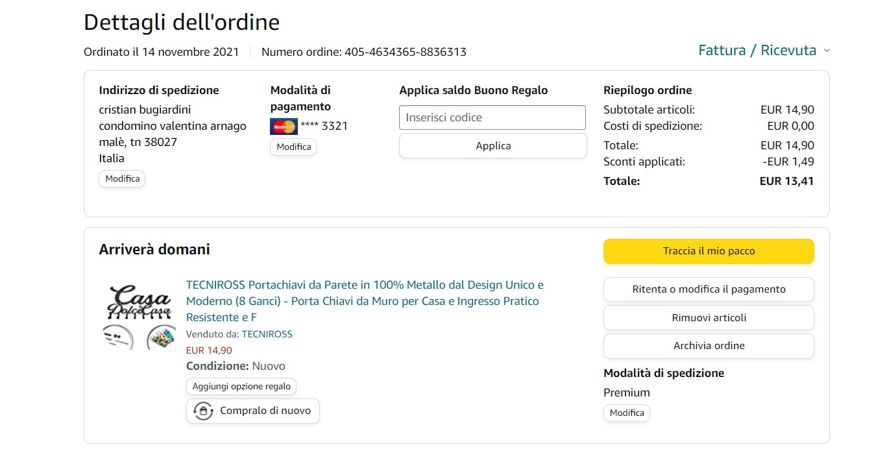
Task: Focus the Inserisci codice gift card field
Action: (493, 117)
